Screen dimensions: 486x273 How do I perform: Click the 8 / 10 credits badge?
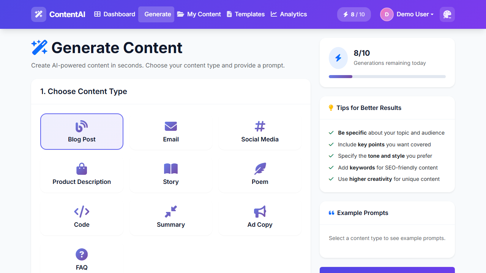coord(354,14)
